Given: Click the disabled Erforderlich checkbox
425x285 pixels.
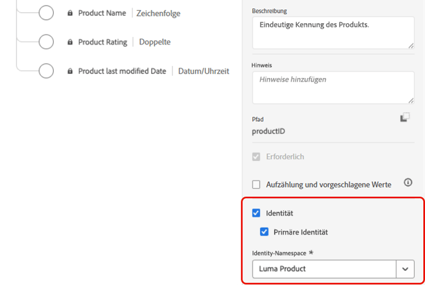Looking at the screenshot, I should (x=256, y=156).
